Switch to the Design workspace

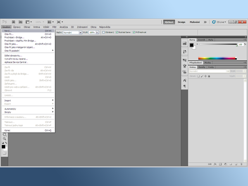pyautogui.click(x=181, y=22)
